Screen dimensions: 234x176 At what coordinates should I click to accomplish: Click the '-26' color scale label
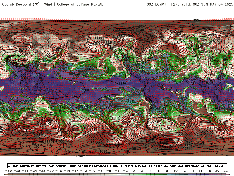25,171
